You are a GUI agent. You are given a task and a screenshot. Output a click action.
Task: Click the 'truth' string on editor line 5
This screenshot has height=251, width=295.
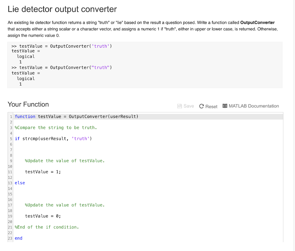80,139
